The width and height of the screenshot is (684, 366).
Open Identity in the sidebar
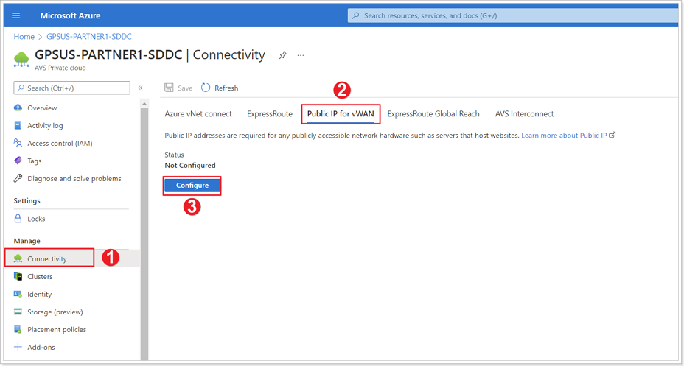(x=39, y=295)
